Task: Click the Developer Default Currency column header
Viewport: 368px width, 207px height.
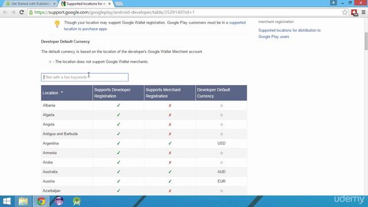Action: click(x=221, y=93)
